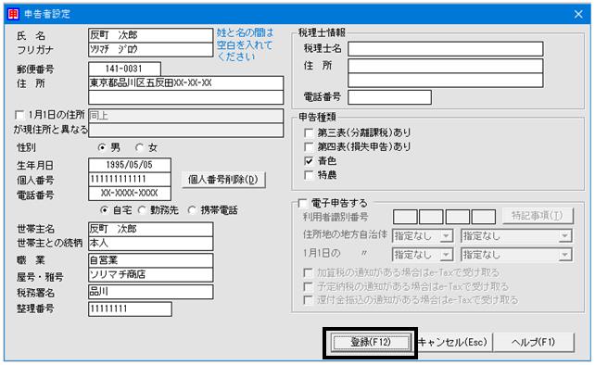Toggle 加算税の通知 e-Tax checkbox
The height and width of the screenshot is (365, 595).
[308, 272]
